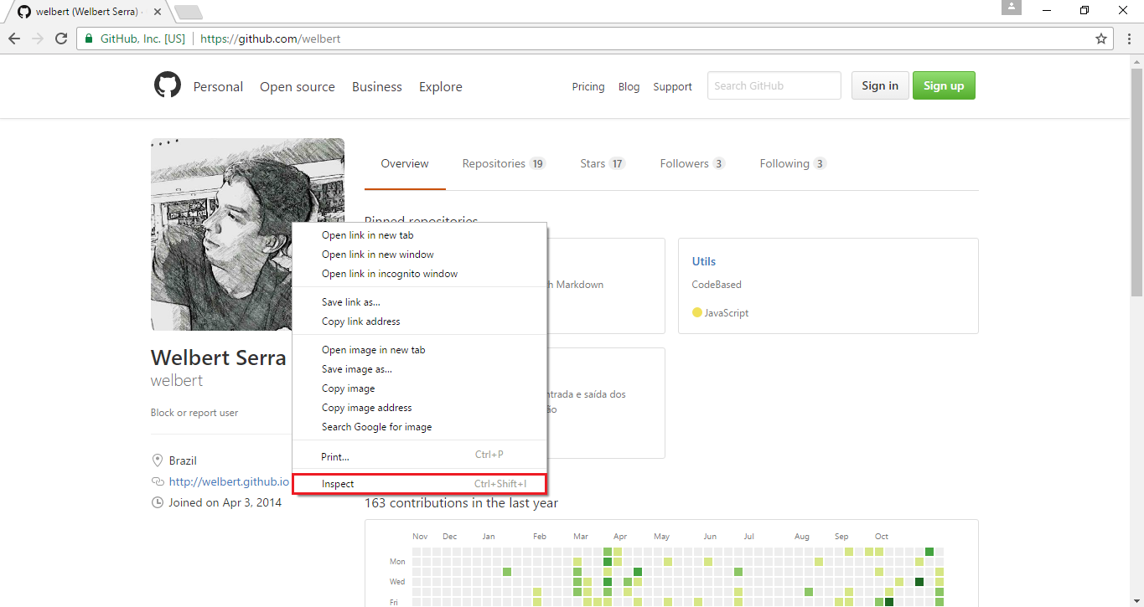Open a new browser tab
The width and height of the screenshot is (1144, 607).
click(x=189, y=13)
